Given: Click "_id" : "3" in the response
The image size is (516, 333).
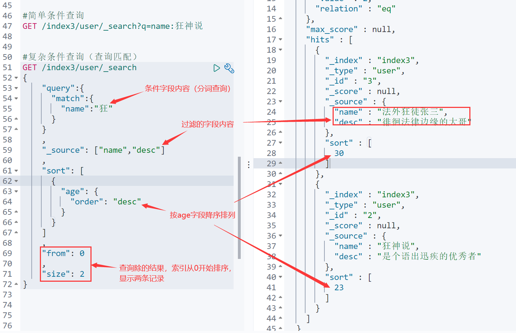Looking at the screenshot, I should (353, 81).
